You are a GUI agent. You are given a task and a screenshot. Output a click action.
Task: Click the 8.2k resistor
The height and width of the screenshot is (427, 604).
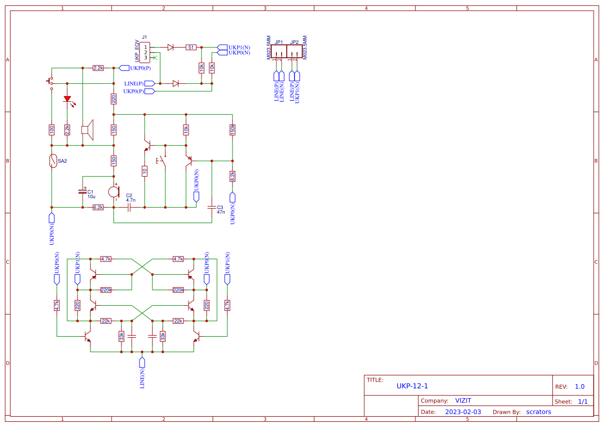[233, 177]
